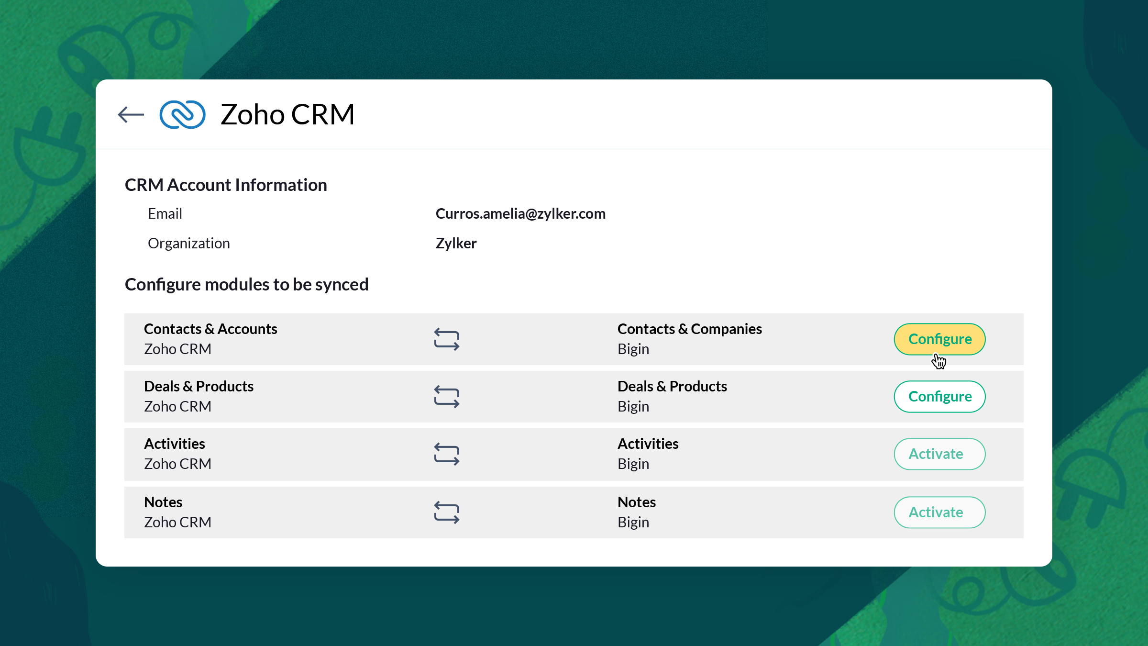Image resolution: width=1148 pixels, height=646 pixels.
Task: Select the Curros.amelia@zylker.com email value
Action: click(x=520, y=214)
